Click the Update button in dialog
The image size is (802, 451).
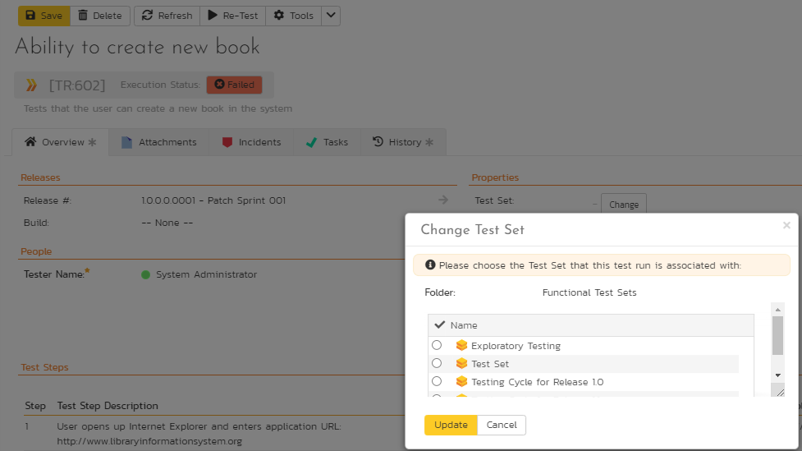point(451,425)
